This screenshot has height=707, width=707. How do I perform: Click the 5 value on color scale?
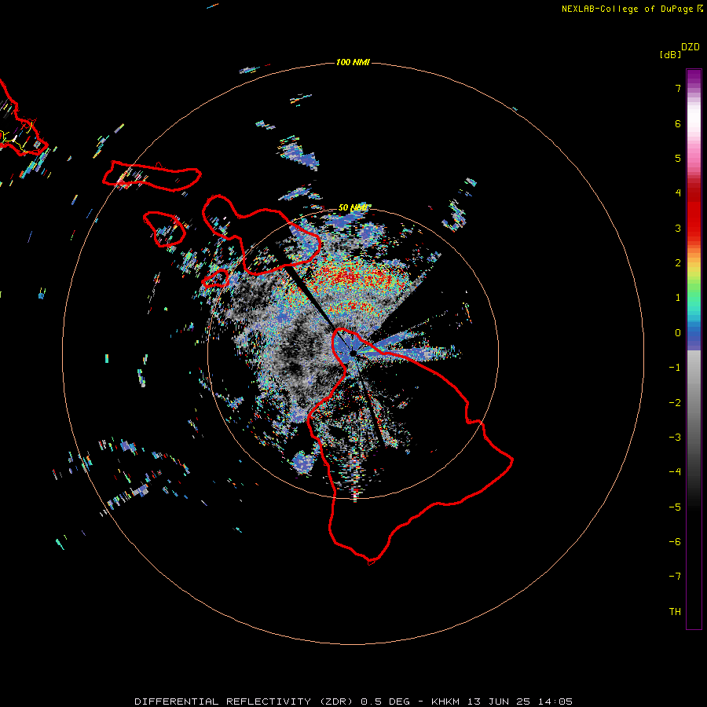[678, 158]
